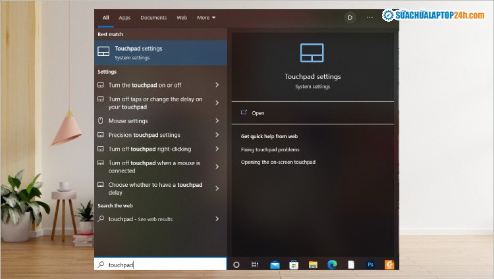Switch to the Apps search tab

[x=124, y=18]
